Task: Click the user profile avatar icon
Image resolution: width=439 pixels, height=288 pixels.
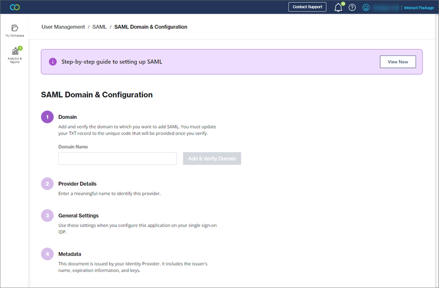Action: (366, 8)
